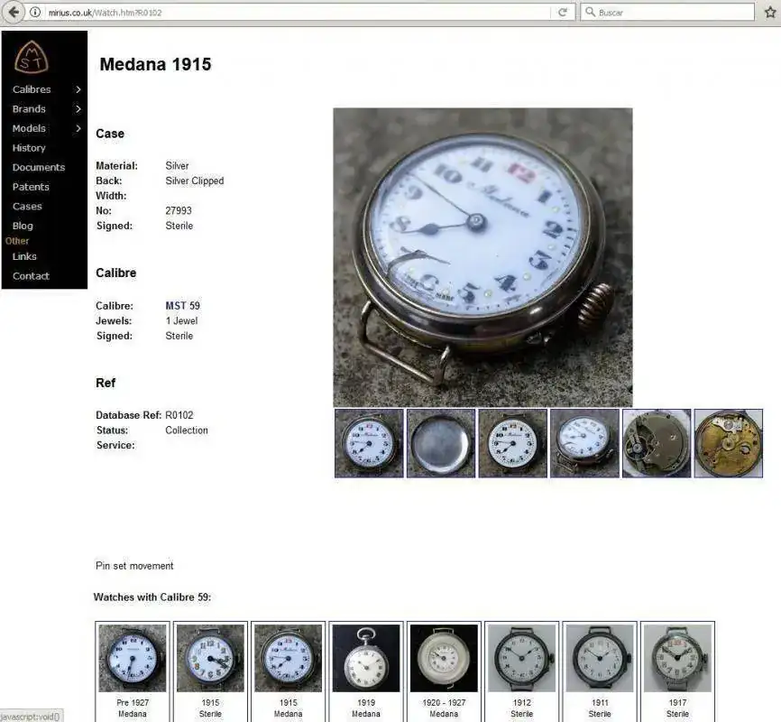Viewport: 781px width, 722px height.
Task: Expand the Calibres menu arrow
Action: click(x=78, y=89)
